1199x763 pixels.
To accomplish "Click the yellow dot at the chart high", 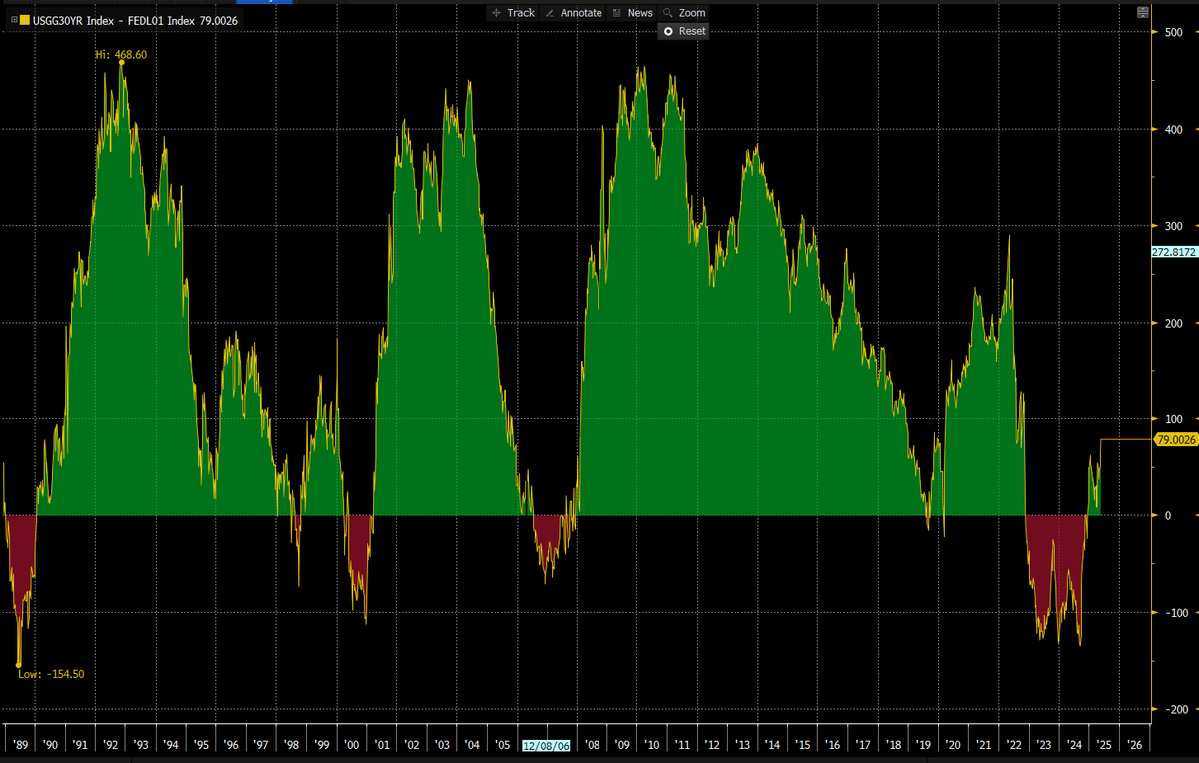I will (x=122, y=63).
